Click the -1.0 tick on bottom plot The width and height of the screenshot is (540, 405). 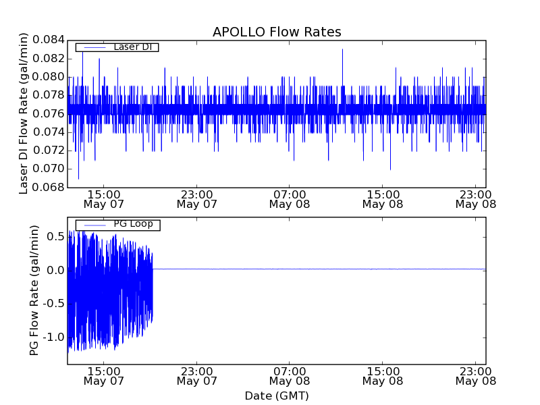(53, 337)
